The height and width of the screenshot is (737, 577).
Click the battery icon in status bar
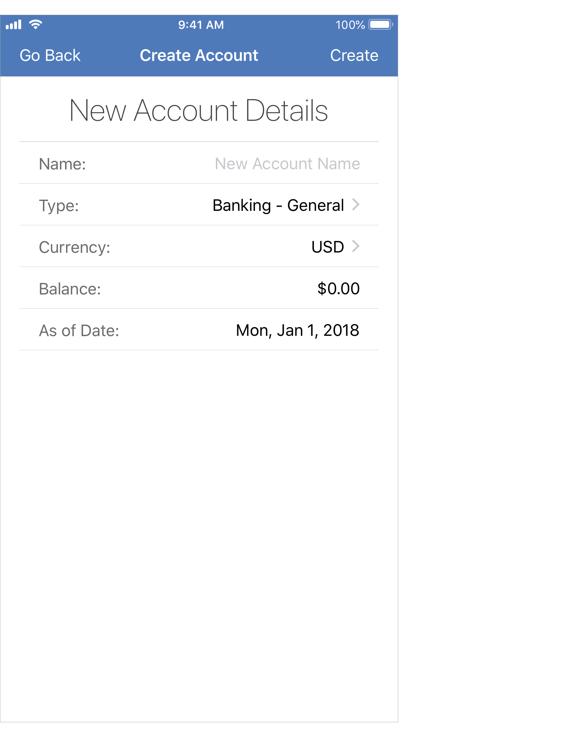(380, 25)
